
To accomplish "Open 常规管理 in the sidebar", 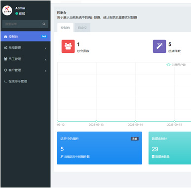I will (x=26, y=48).
